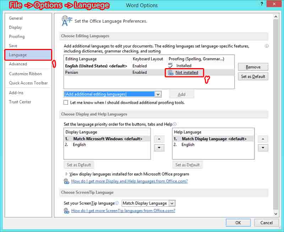Select 'English' in the Help Language list
The height and width of the screenshot is (232, 284).
tap(213, 145)
